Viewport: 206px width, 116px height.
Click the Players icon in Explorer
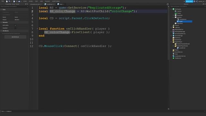[173, 25]
